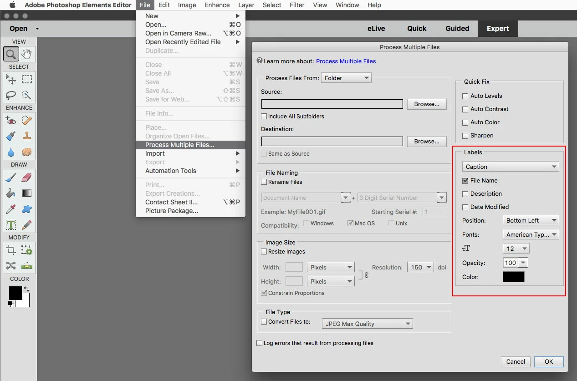Open the Caption label type dropdown
This screenshot has width=577, height=381.
click(511, 167)
